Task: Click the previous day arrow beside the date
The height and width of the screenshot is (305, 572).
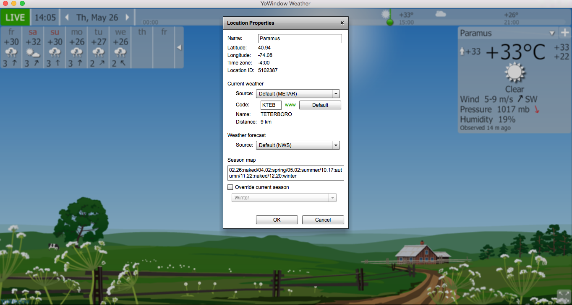Action: (67, 18)
